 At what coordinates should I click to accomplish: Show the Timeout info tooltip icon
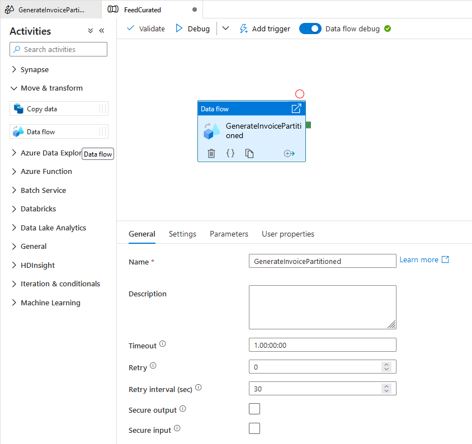[x=163, y=344]
